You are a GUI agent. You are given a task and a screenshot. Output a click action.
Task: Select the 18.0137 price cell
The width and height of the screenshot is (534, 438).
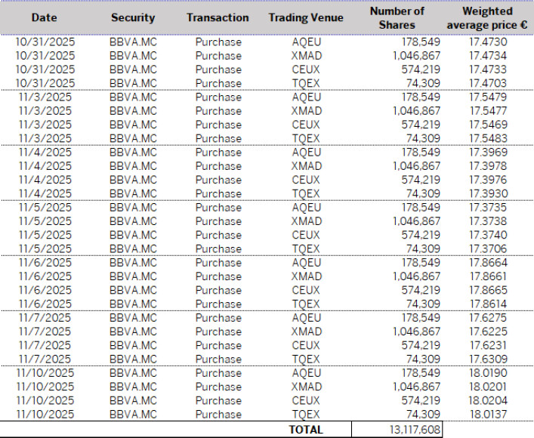(487, 415)
